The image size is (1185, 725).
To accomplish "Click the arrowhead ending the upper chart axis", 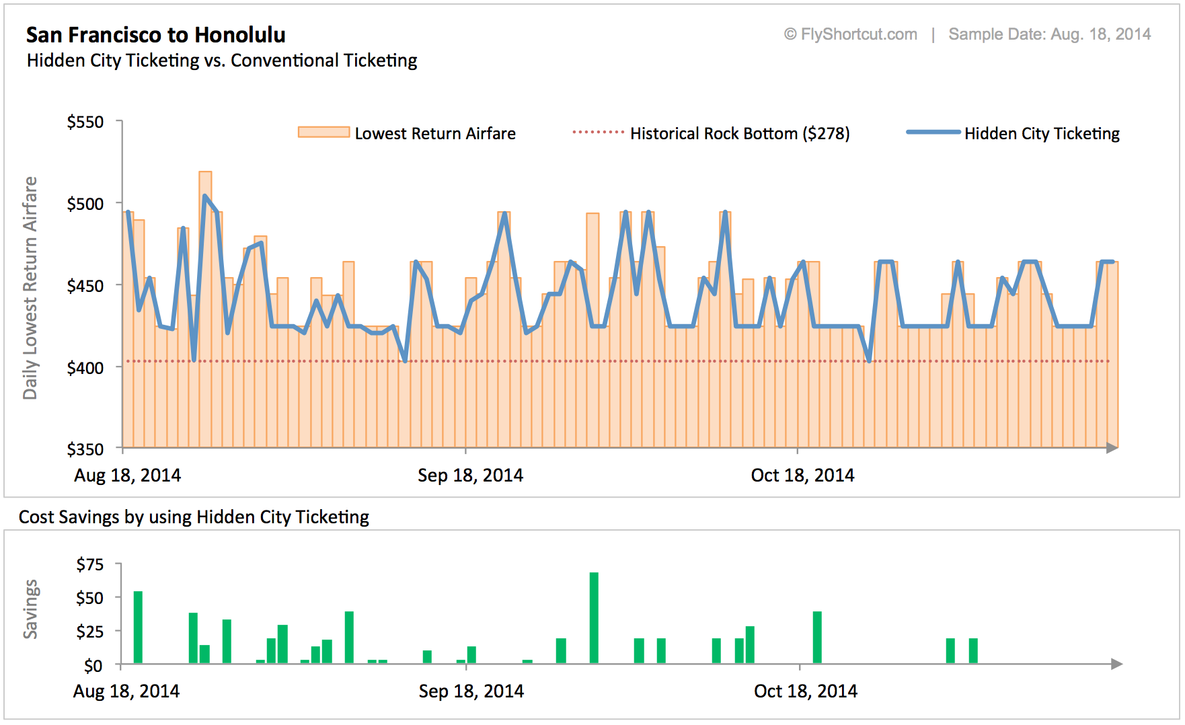I will click(x=1112, y=448).
